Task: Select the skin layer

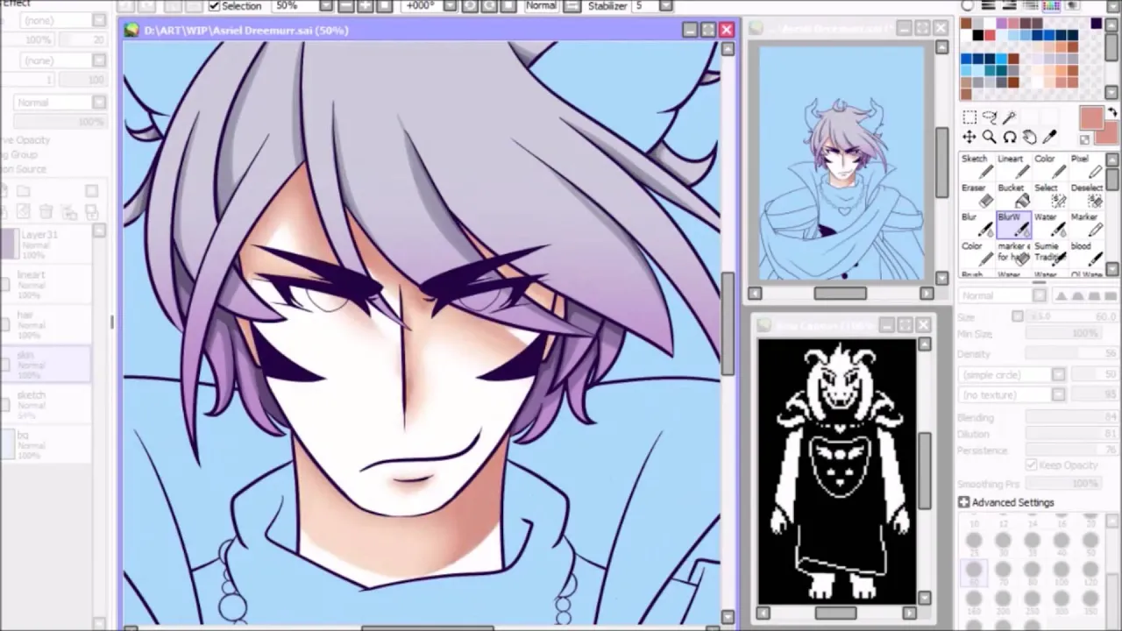Action: tap(46, 364)
